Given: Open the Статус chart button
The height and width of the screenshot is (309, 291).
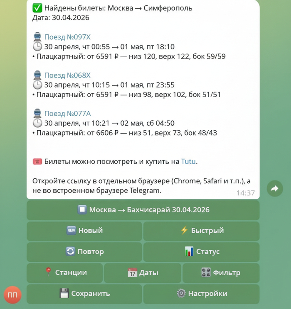Looking at the screenshot, I should point(201,252).
